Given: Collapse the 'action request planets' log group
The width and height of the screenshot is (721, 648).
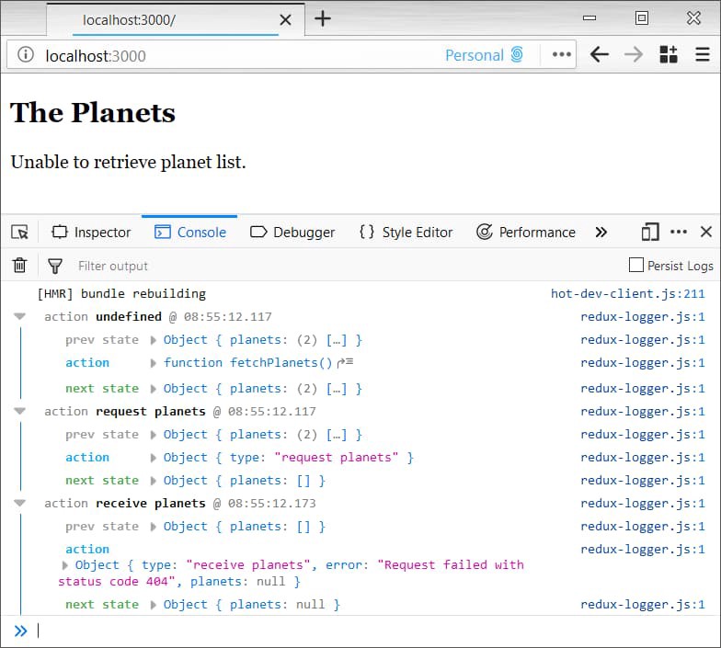Looking at the screenshot, I should 20,411.
